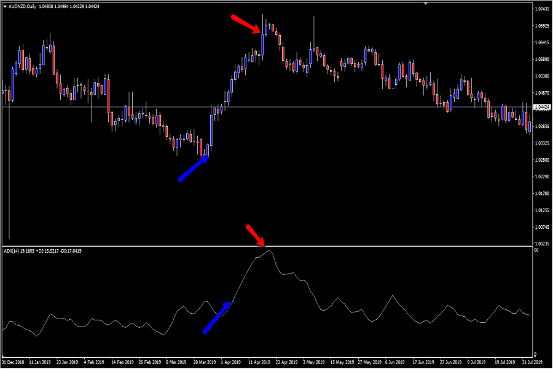Click the 23 Jan 2019 date label
The image size is (553, 369).
click(68, 362)
